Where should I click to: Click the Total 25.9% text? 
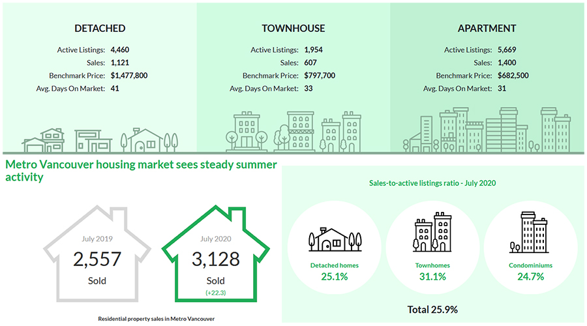point(432,310)
